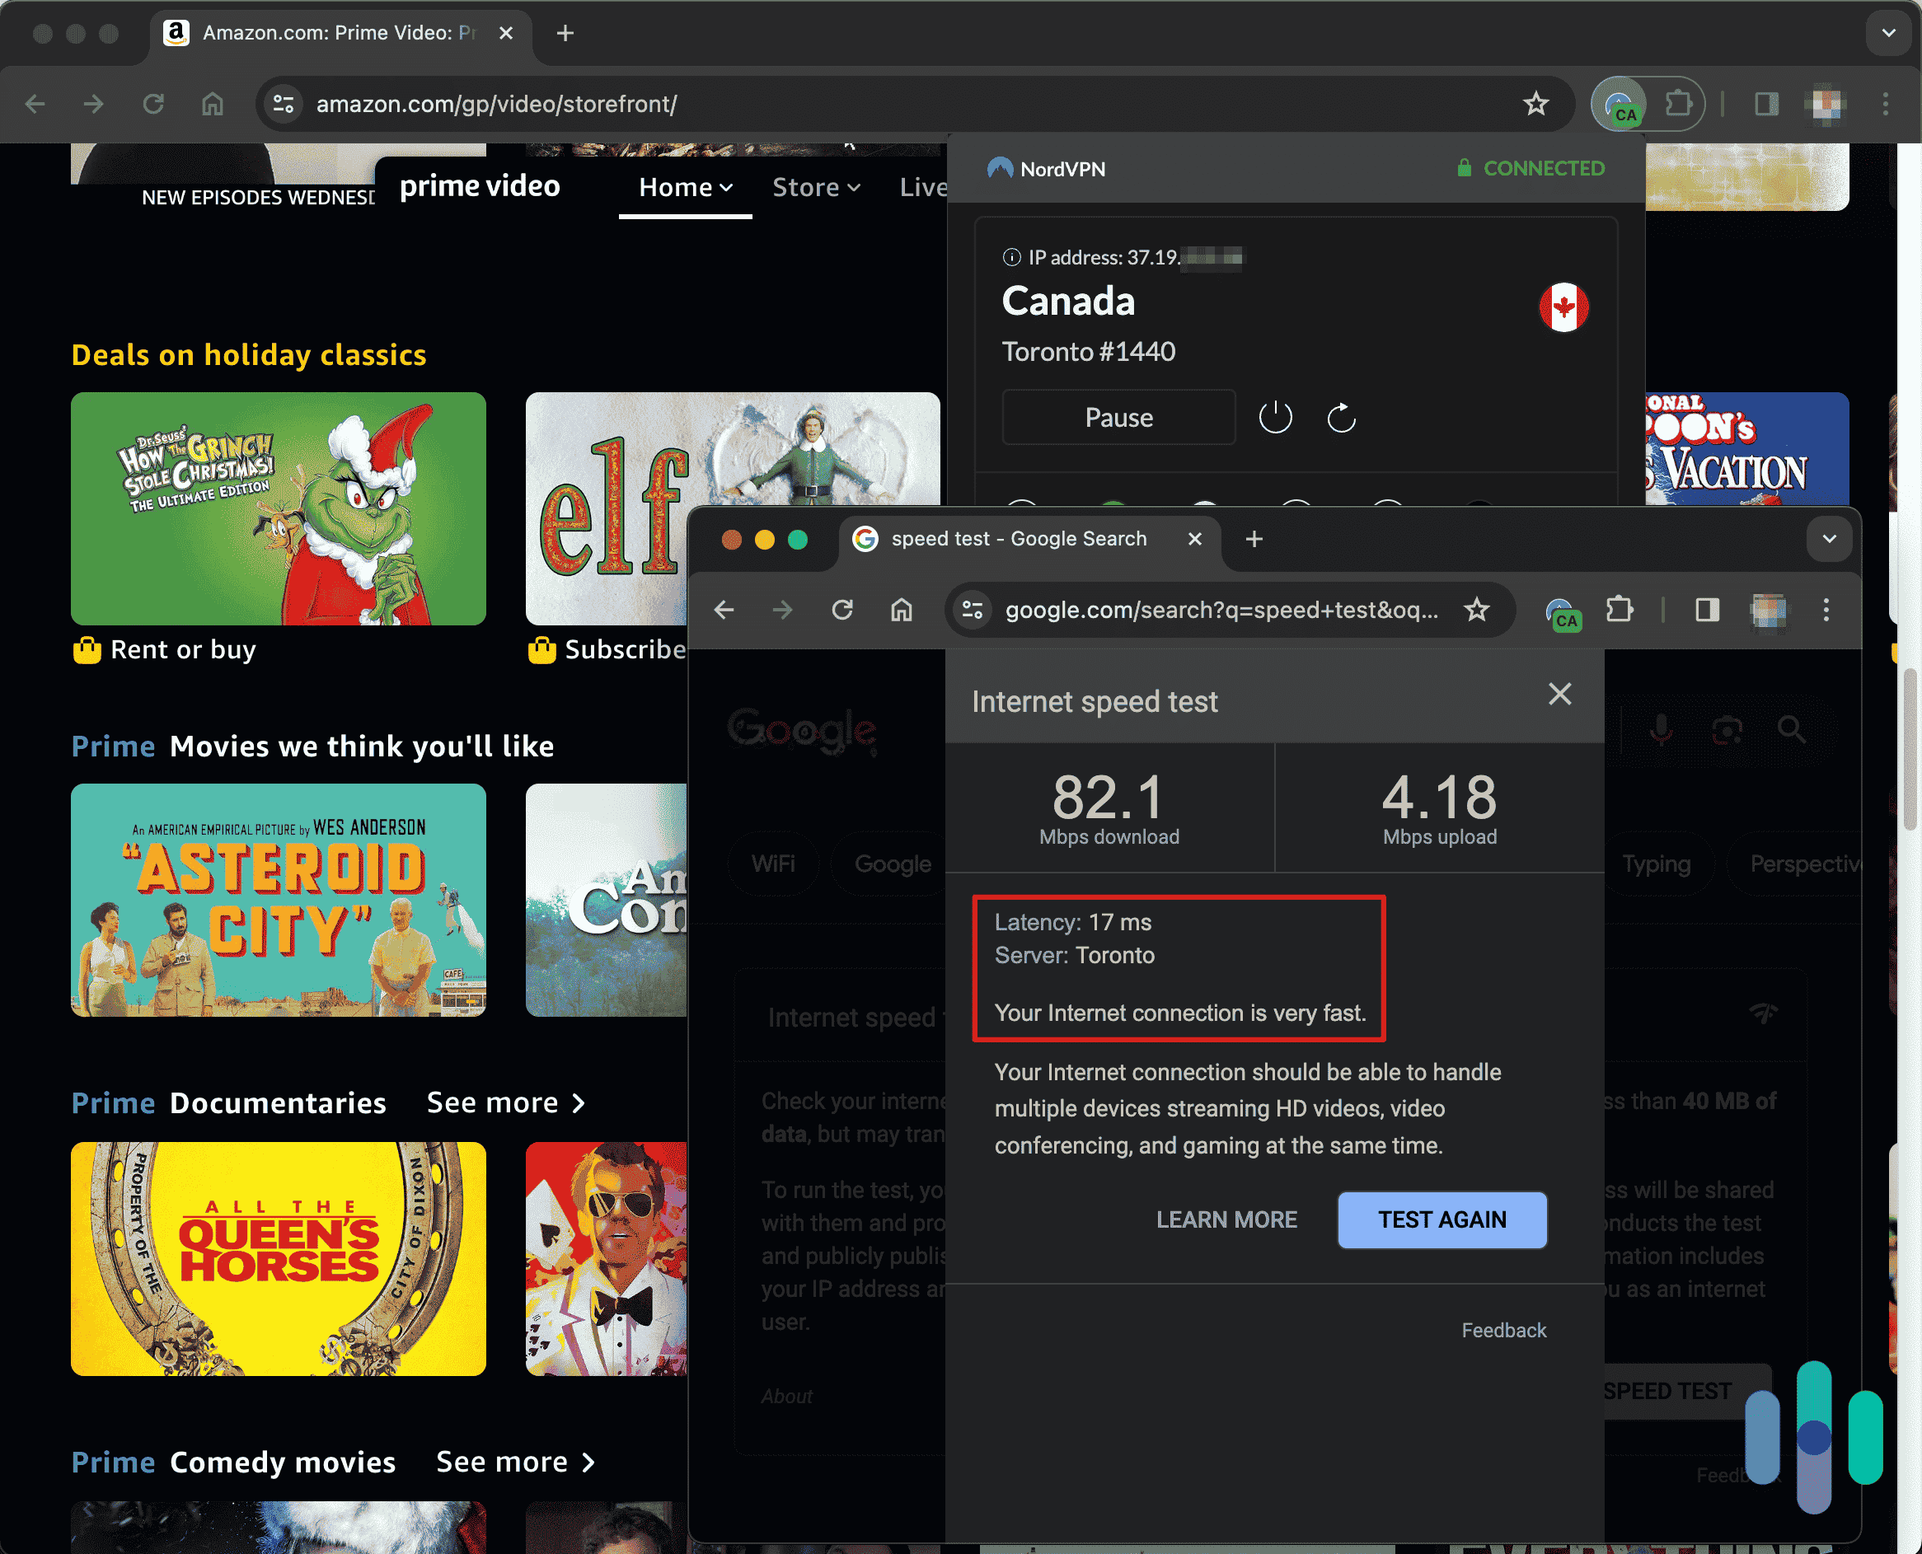Click See more next to Comedy movies
The image size is (1922, 1554).
(515, 1462)
